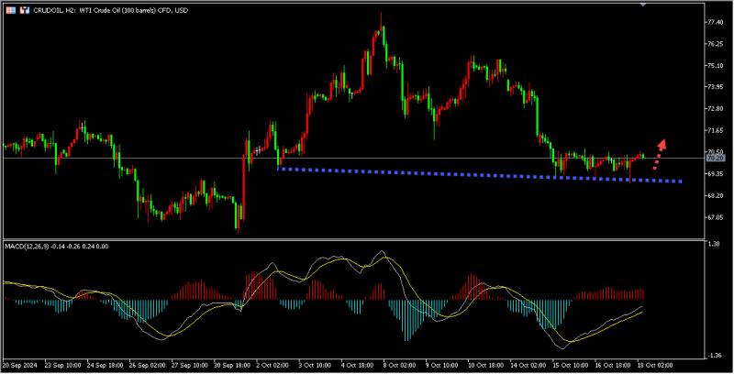
Task: Select the MACD(12,26,9) indicator label
Action: tap(56, 246)
